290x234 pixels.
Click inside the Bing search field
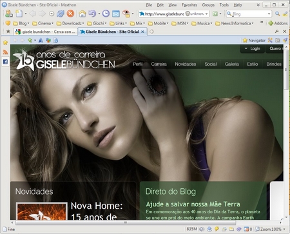point(249,14)
